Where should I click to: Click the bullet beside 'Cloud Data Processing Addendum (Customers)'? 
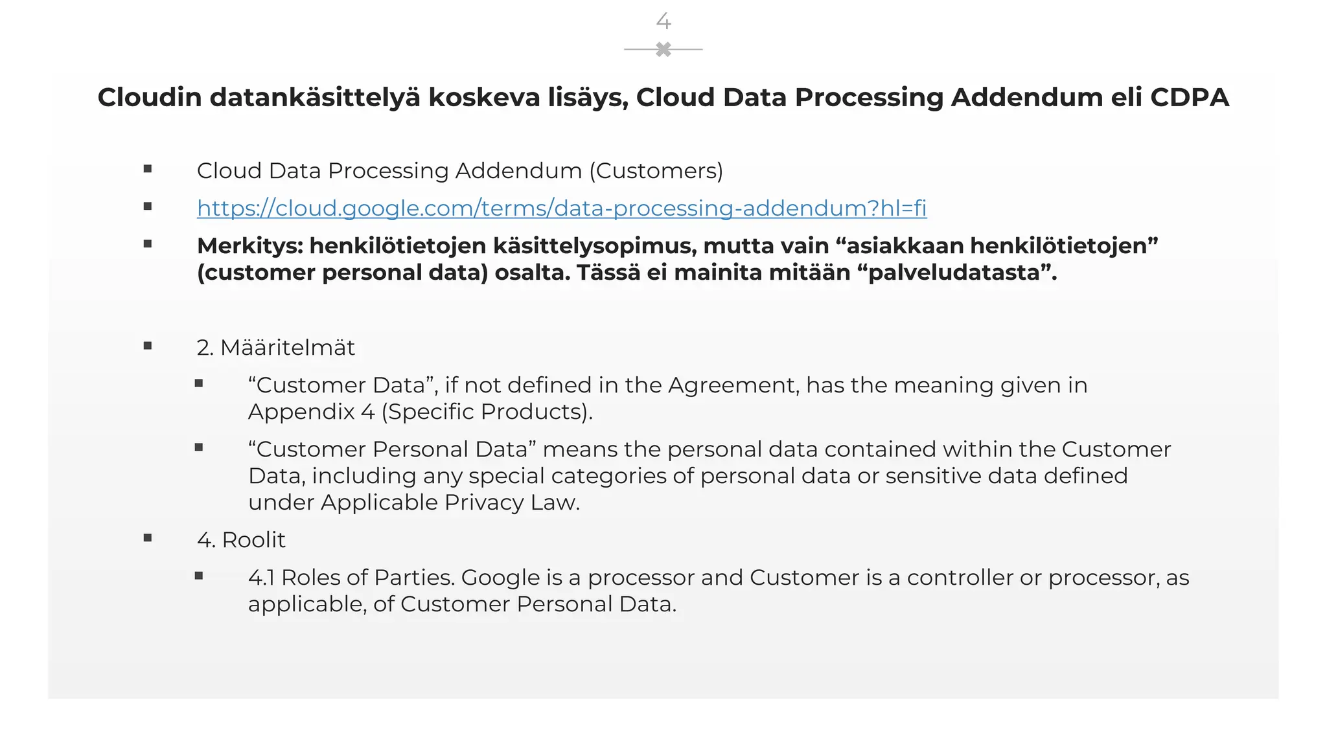148,170
